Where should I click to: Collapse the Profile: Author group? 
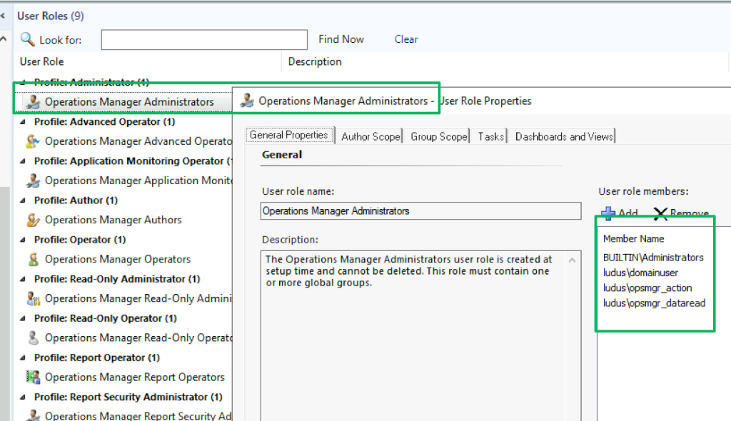click(25, 201)
